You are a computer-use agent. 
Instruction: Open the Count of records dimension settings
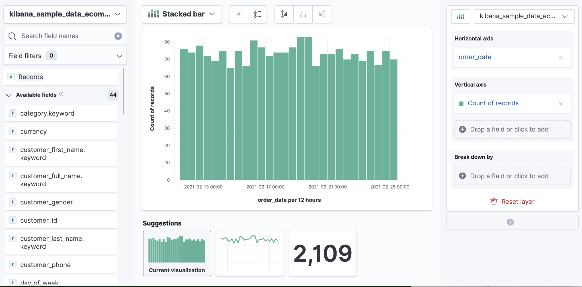[493, 103]
